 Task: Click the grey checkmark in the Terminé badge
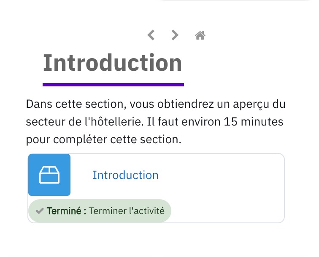[40, 211]
